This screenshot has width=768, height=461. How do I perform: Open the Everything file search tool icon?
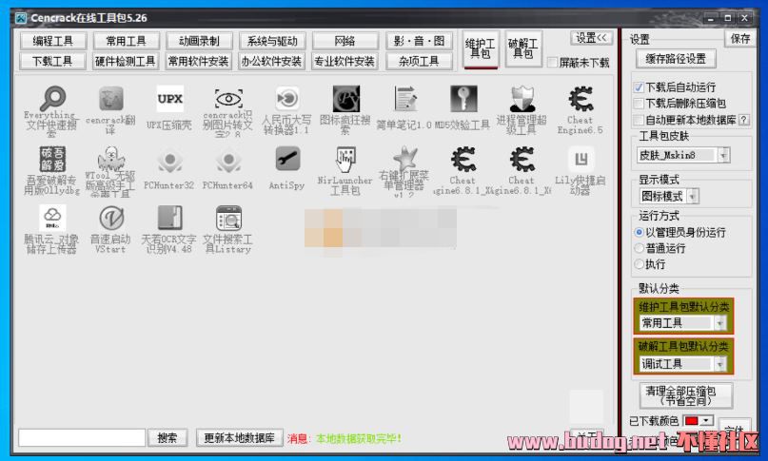(x=52, y=99)
